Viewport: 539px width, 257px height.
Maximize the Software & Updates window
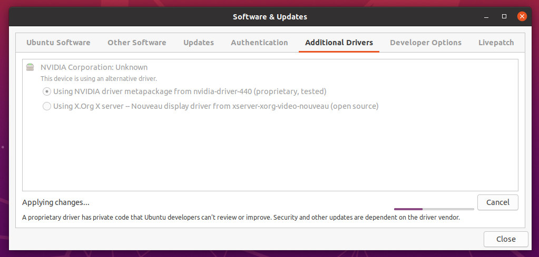(x=504, y=16)
